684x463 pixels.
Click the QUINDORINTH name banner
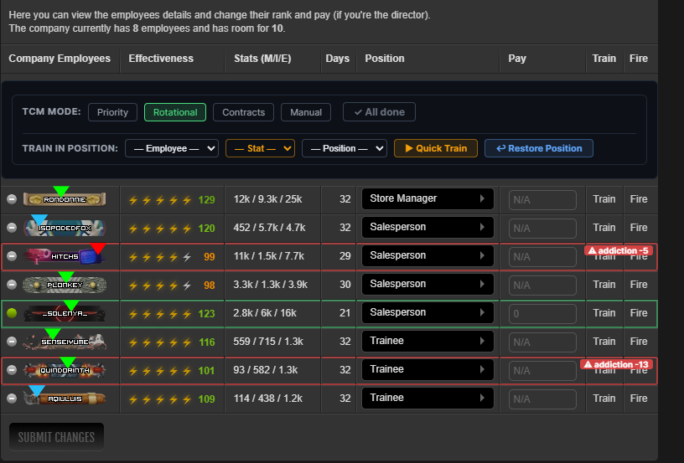[x=65, y=370]
